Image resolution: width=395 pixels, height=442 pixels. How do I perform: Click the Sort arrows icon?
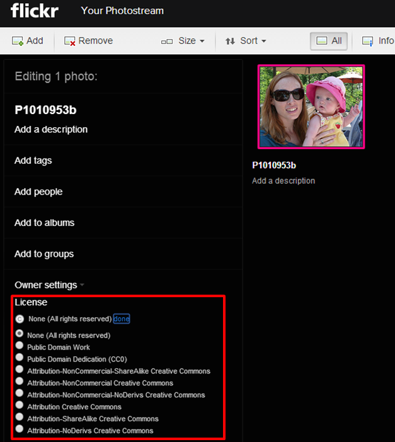(230, 42)
